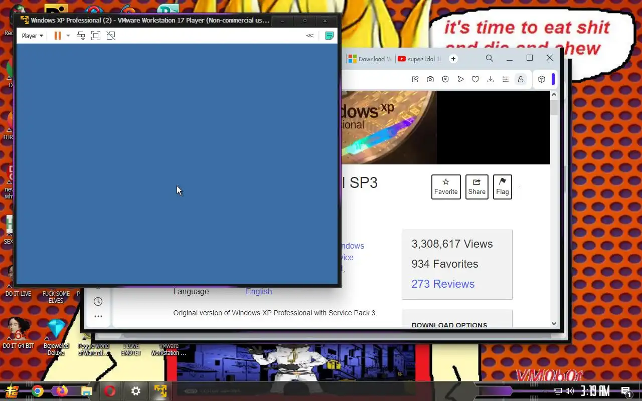Open the 273 Reviews link
642x401 pixels.
click(443, 284)
